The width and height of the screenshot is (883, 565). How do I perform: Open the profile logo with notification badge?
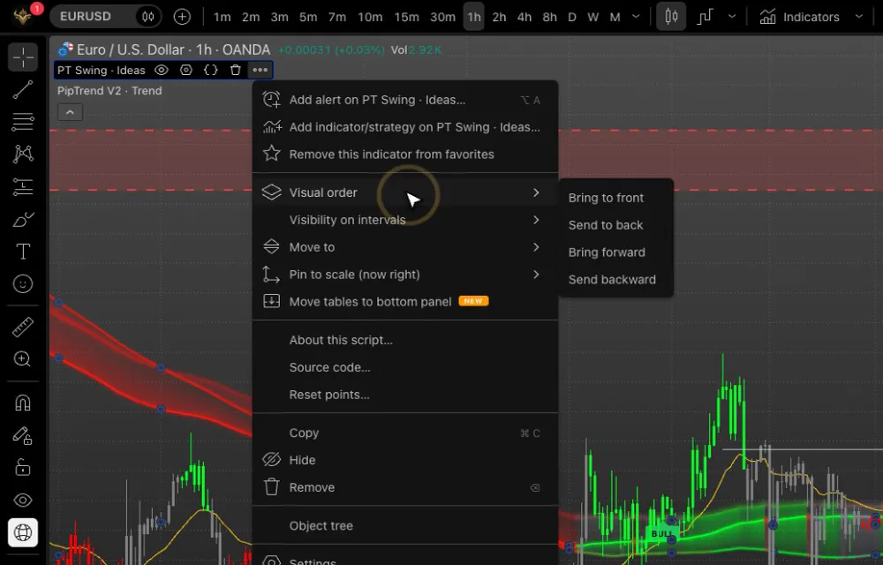click(25, 15)
